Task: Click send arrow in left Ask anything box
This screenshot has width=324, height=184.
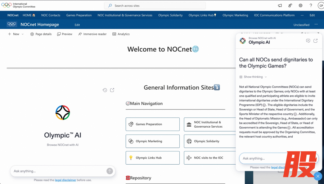Action: [x=109, y=171]
